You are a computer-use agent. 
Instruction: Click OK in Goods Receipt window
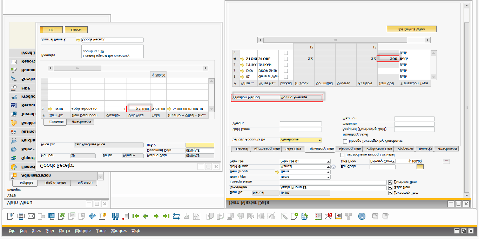(x=51, y=30)
